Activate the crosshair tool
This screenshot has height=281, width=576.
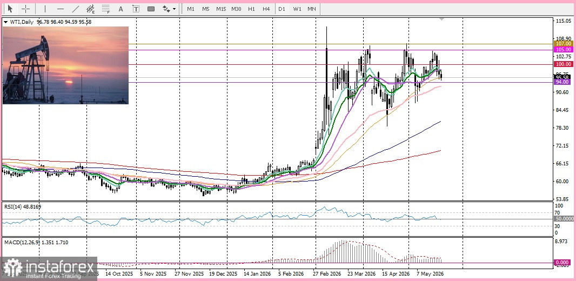pyautogui.click(x=26, y=9)
